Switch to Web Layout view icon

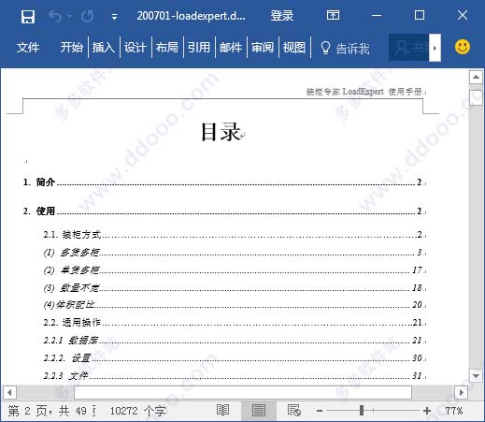pos(294,411)
